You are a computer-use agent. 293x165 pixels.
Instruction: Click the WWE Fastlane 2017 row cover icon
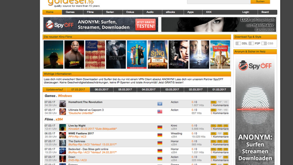(x=62, y=135)
